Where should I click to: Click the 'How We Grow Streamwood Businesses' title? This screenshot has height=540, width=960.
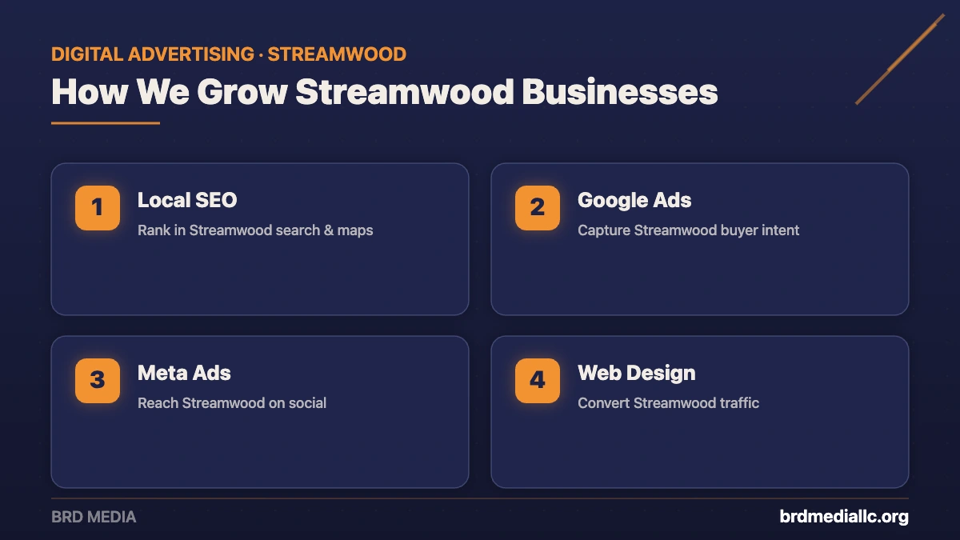click(x=385, y=92)
